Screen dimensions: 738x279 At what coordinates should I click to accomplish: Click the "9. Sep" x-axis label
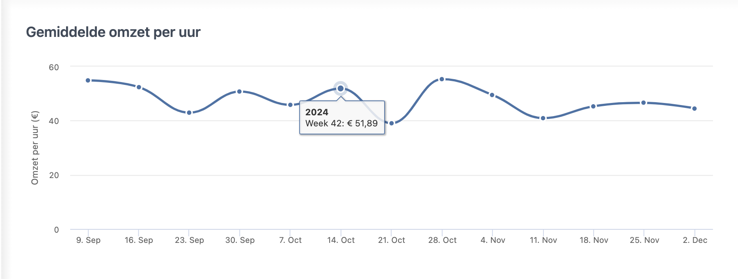88,240
